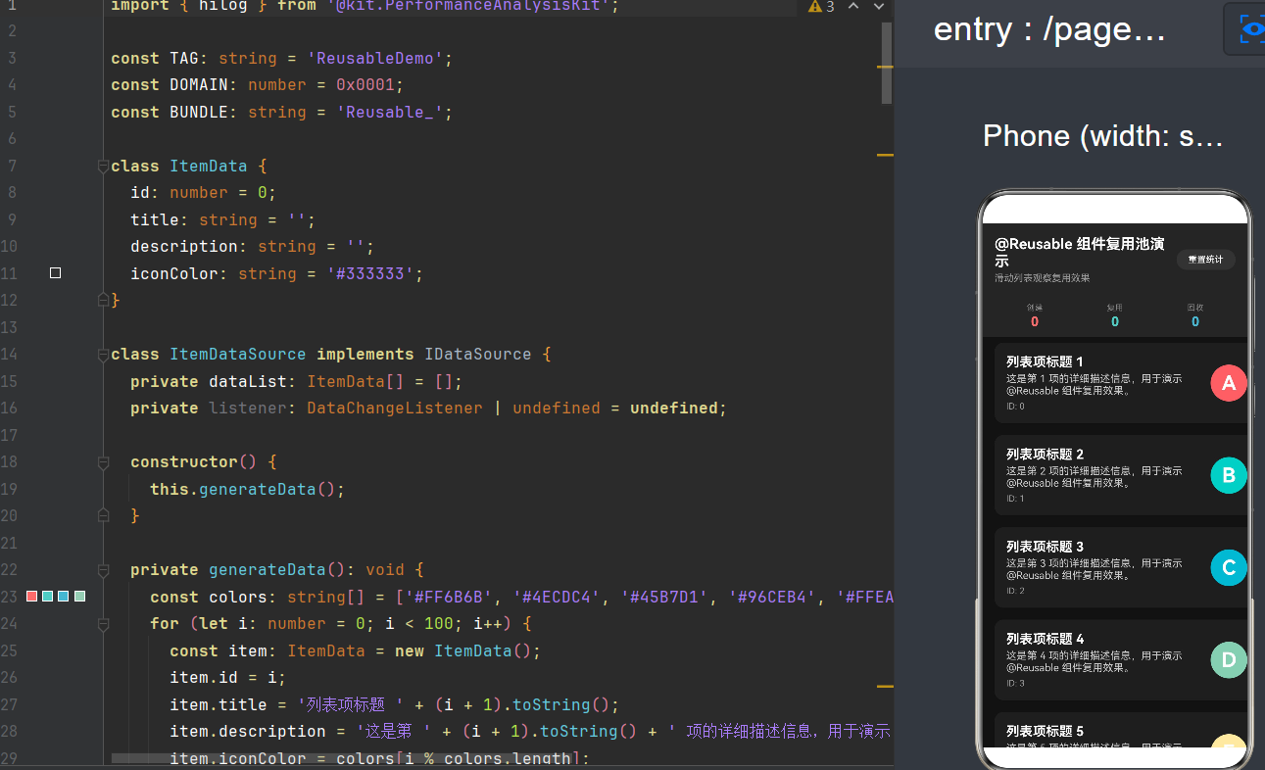Screen dimensions: 1265x770
Task: Collapse class ItemDataSource at line 14
Action: coord(103,355)
